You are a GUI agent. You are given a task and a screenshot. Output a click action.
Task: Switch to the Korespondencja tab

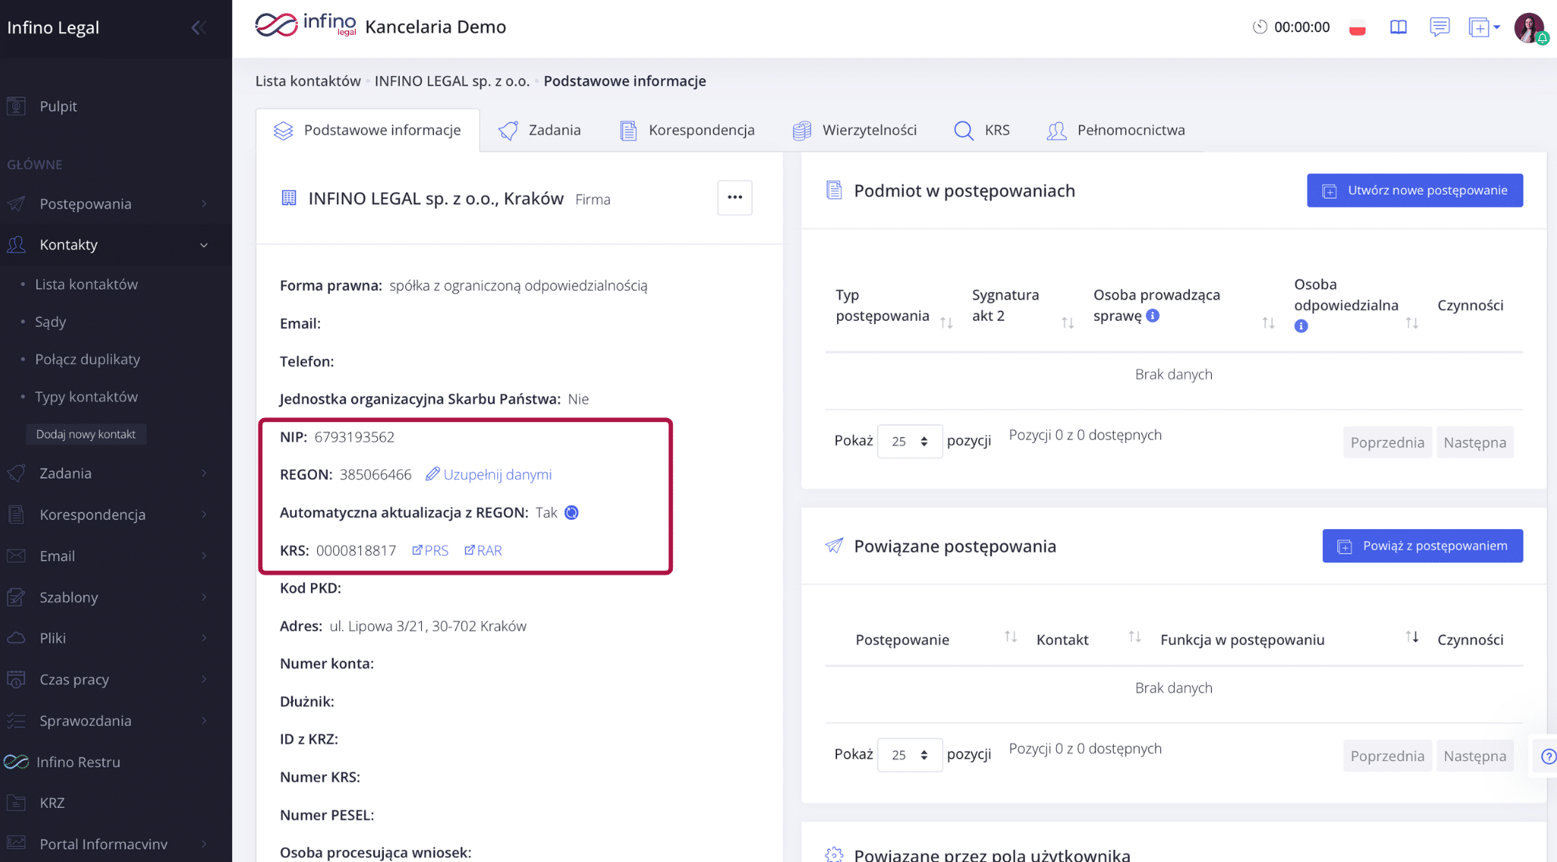[x=687, y=130]
